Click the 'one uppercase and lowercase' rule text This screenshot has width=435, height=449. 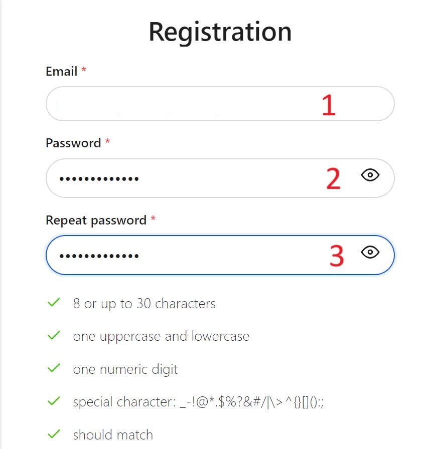pyautogui.click(x=161, y=336)
